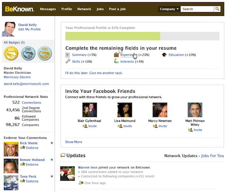Click Warren Ince update photo

(x=67, y=173)
